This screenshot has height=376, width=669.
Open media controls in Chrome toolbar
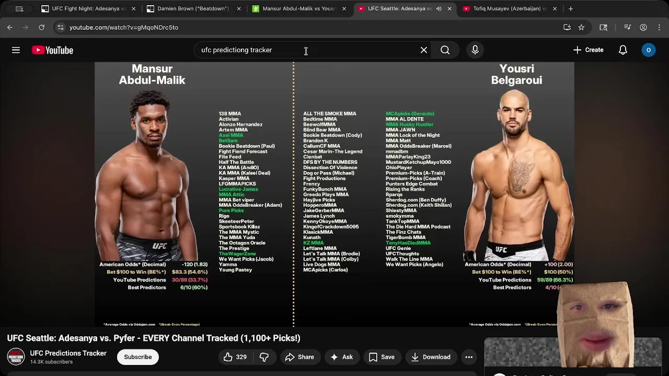point(628,27)
